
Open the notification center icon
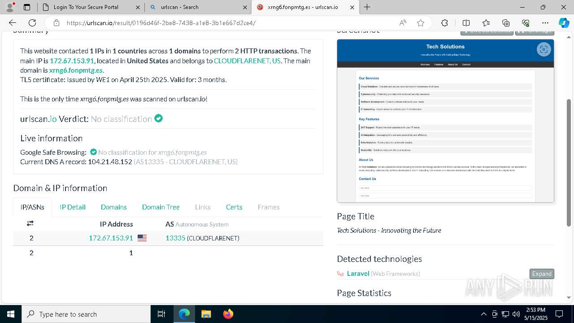click(559, 314)
